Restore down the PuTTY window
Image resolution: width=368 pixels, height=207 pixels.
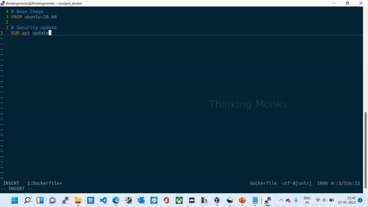347,3
